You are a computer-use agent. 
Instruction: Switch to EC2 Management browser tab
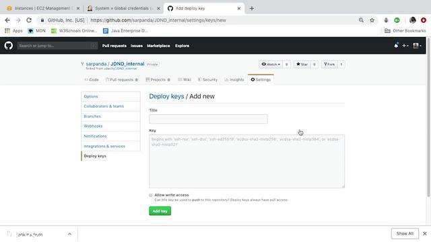tap(42, 8)
